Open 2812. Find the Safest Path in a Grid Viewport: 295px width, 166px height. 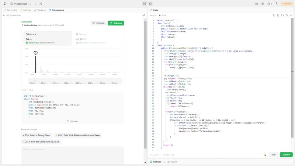[x=41, y=142]
